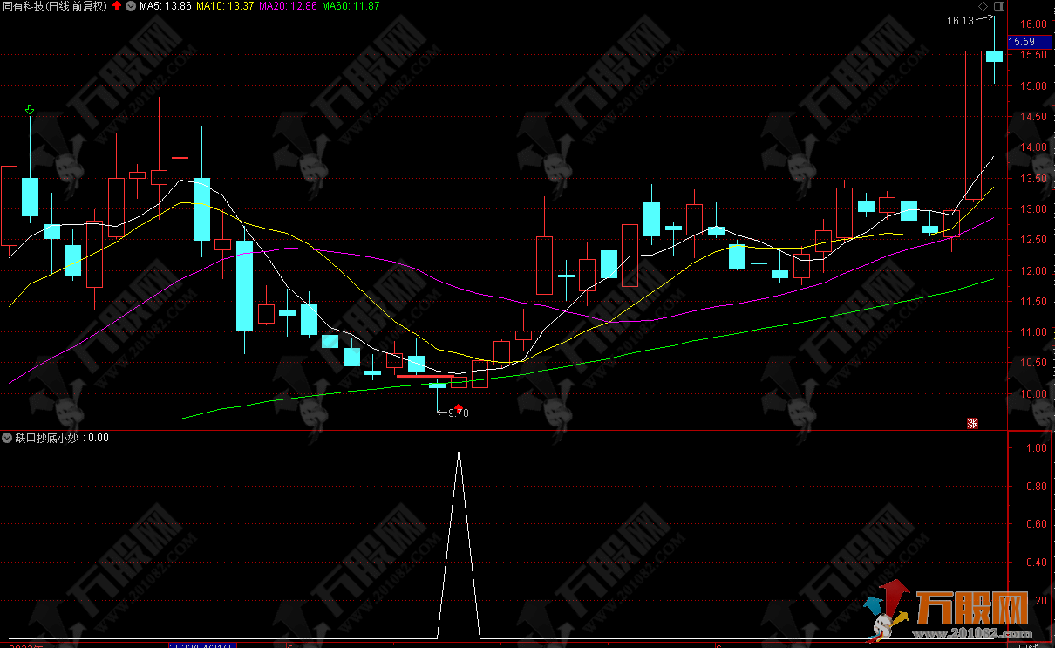Click the red 涨 badge icon
The image size is (1055, 648).
click(972, 424)
